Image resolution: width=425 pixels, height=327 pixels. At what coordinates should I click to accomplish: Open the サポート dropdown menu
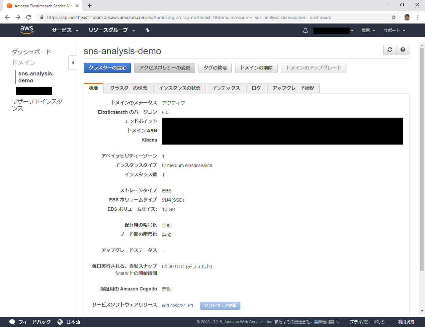pyautogui.click(x=394, y=30)
